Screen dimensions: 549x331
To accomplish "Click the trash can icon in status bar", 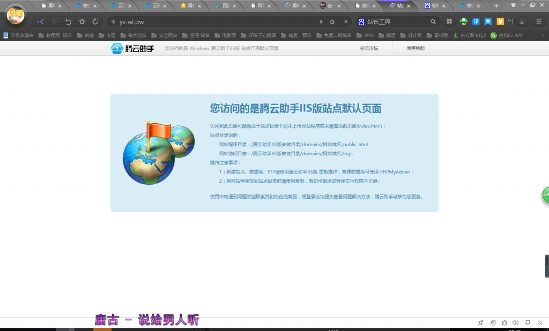I will pyautogui.click(x=504, y=322).
